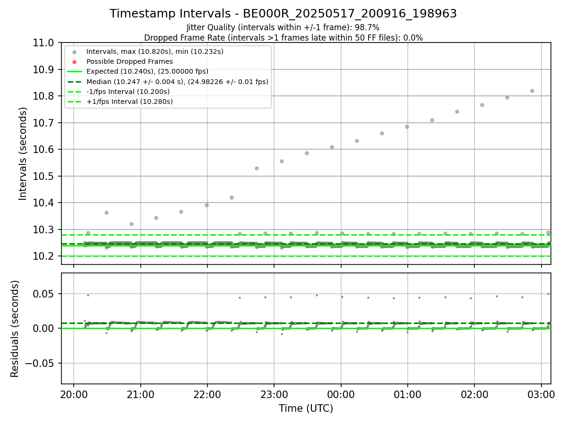567x425 pixels.
Task: Click legend text 'Intervals, max (10.820s), min (10.232s)'
Action: coord(155,51)
